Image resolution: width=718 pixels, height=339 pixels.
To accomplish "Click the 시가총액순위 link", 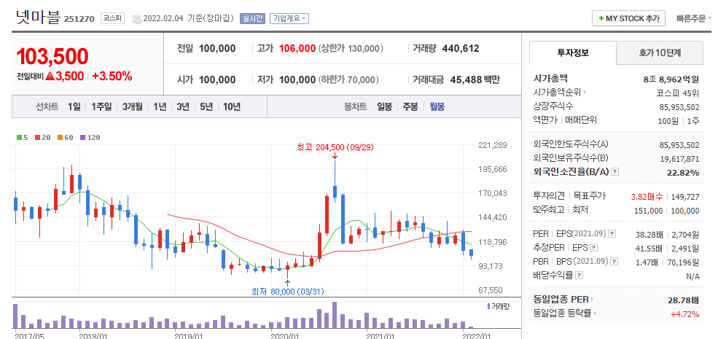I will click(x=557, y=93).
